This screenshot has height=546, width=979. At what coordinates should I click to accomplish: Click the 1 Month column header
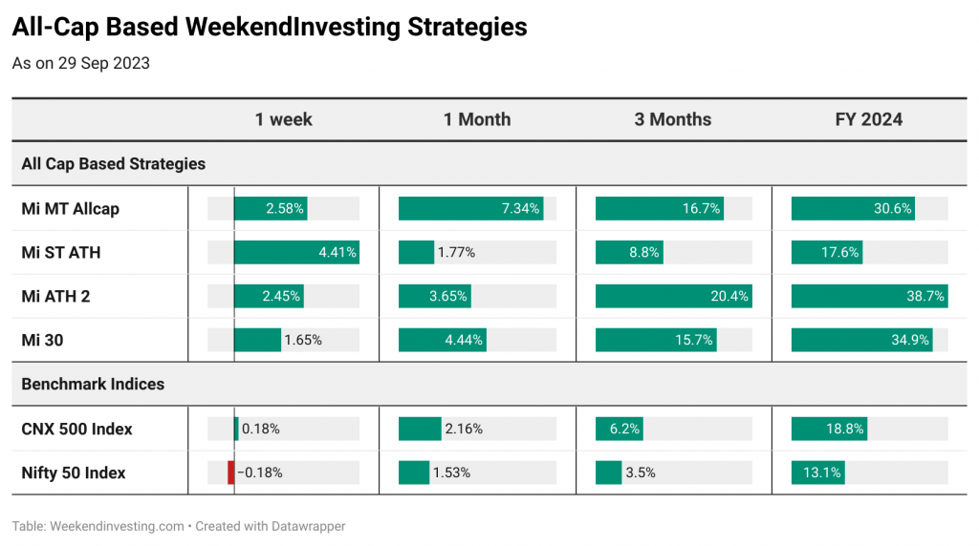[x=477, y=119]
